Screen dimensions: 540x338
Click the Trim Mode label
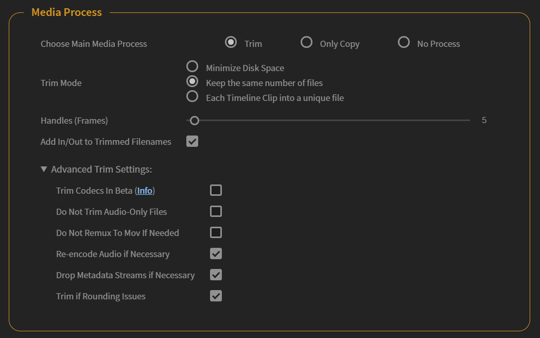coord(61,83)
